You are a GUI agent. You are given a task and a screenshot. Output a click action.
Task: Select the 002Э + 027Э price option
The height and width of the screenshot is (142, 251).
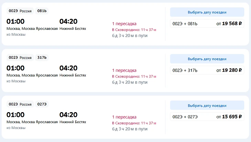click(x=207, y=117)
